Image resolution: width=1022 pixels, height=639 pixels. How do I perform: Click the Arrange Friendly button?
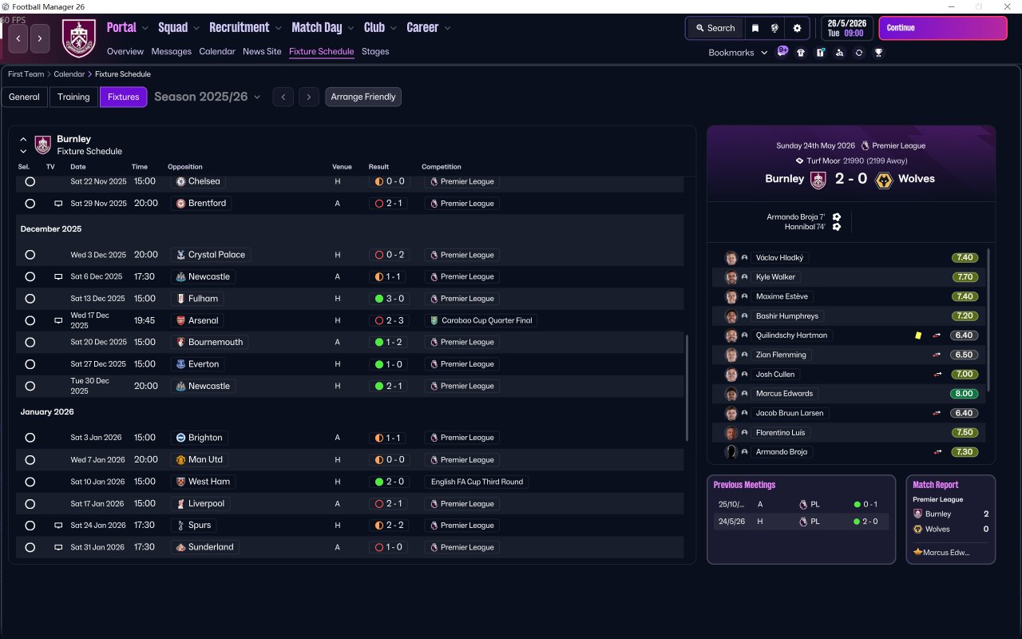(363, 97)
